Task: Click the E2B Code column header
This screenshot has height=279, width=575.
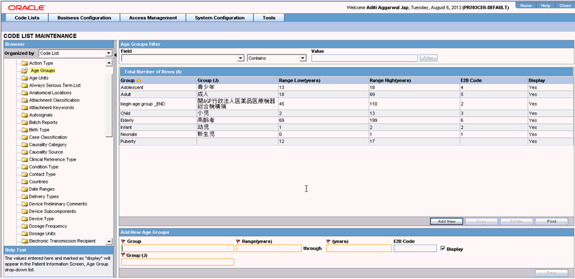Action: 494,80
